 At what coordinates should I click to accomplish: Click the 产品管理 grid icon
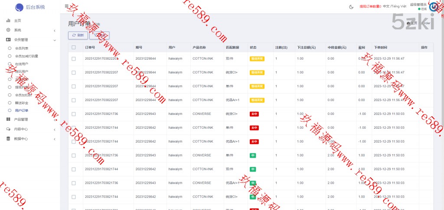[x=8, y=119]
